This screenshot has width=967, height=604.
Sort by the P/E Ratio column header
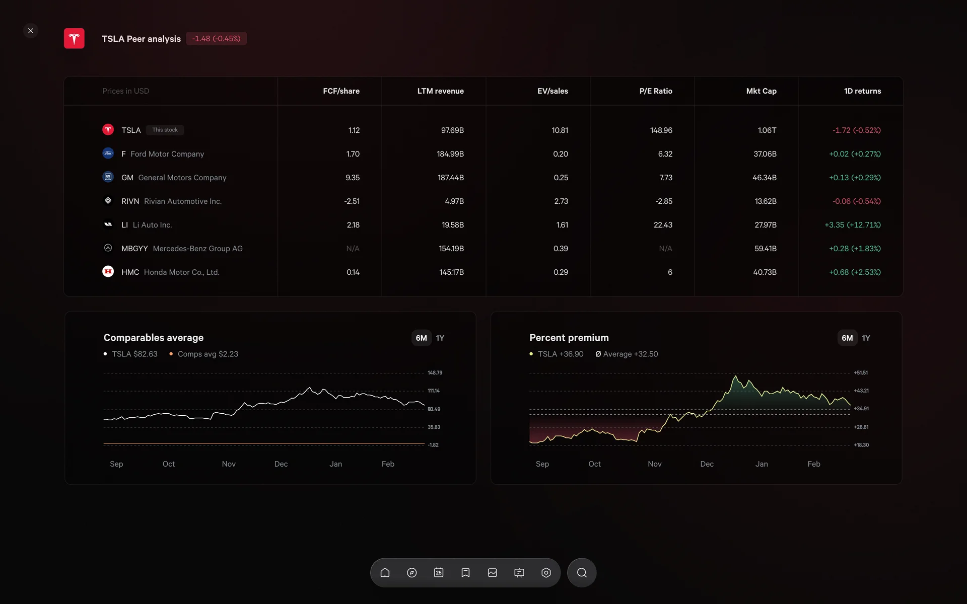tap(656, 91)
